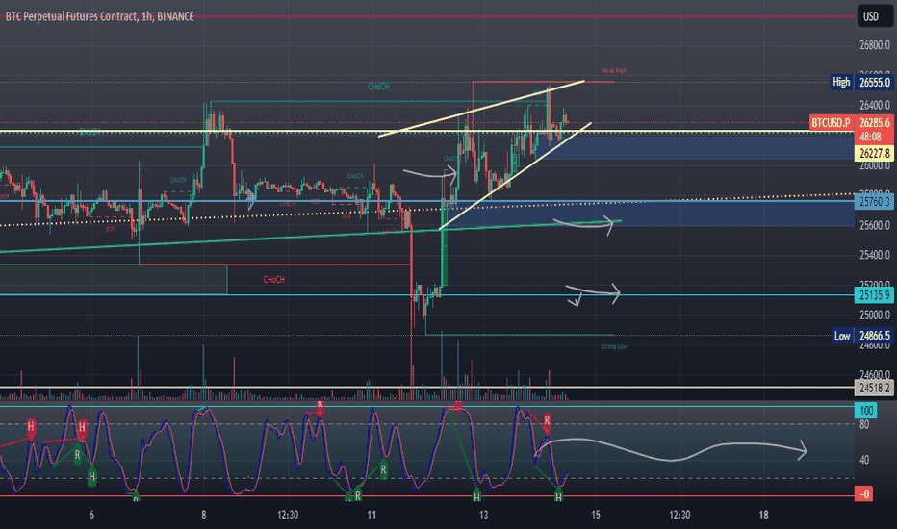
Task: Click the 26800.0 price axis tick
Action: pos(875,45)
